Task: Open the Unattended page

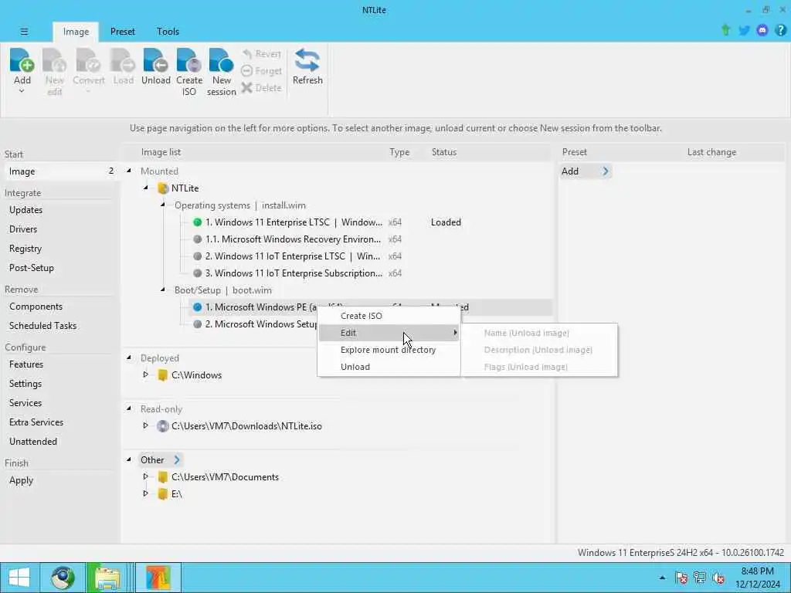Action: point(32,442)
